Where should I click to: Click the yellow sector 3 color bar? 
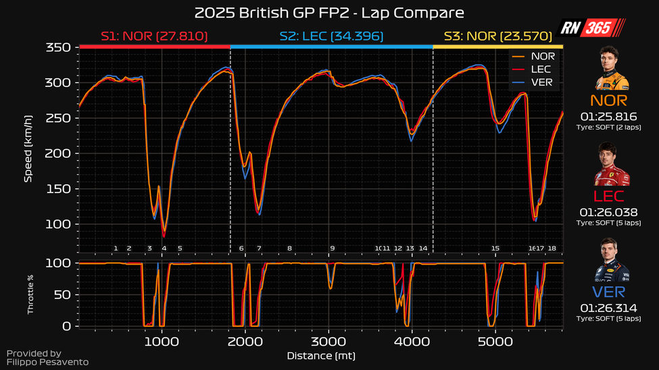(x=497, y=47)
